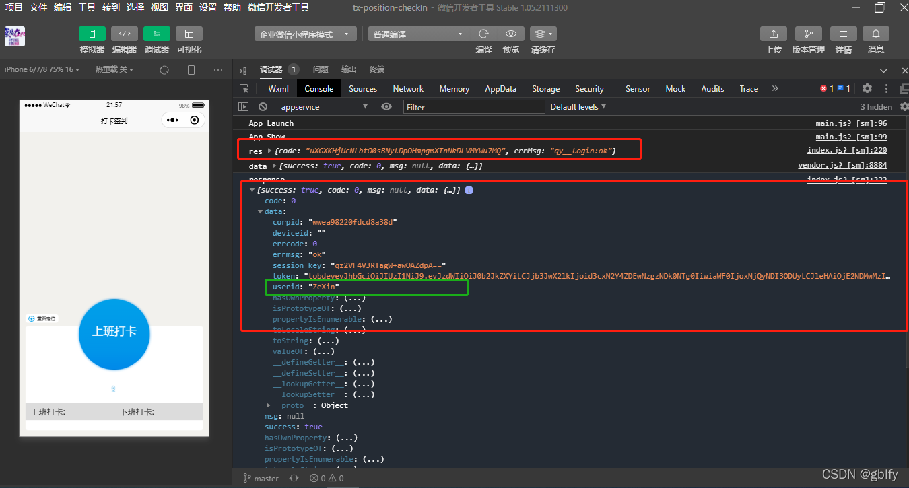The image size is (909, 488).
Task: Show more DevTools tabs chevron
Action: click(x=775, y=88)
